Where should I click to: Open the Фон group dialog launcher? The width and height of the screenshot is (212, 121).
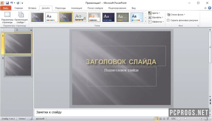(x=198, y=26)
